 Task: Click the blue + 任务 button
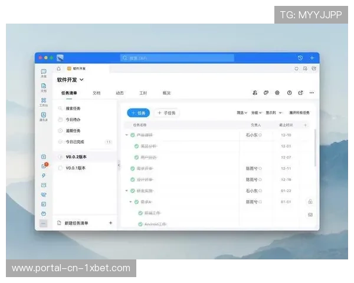point(139,113)
